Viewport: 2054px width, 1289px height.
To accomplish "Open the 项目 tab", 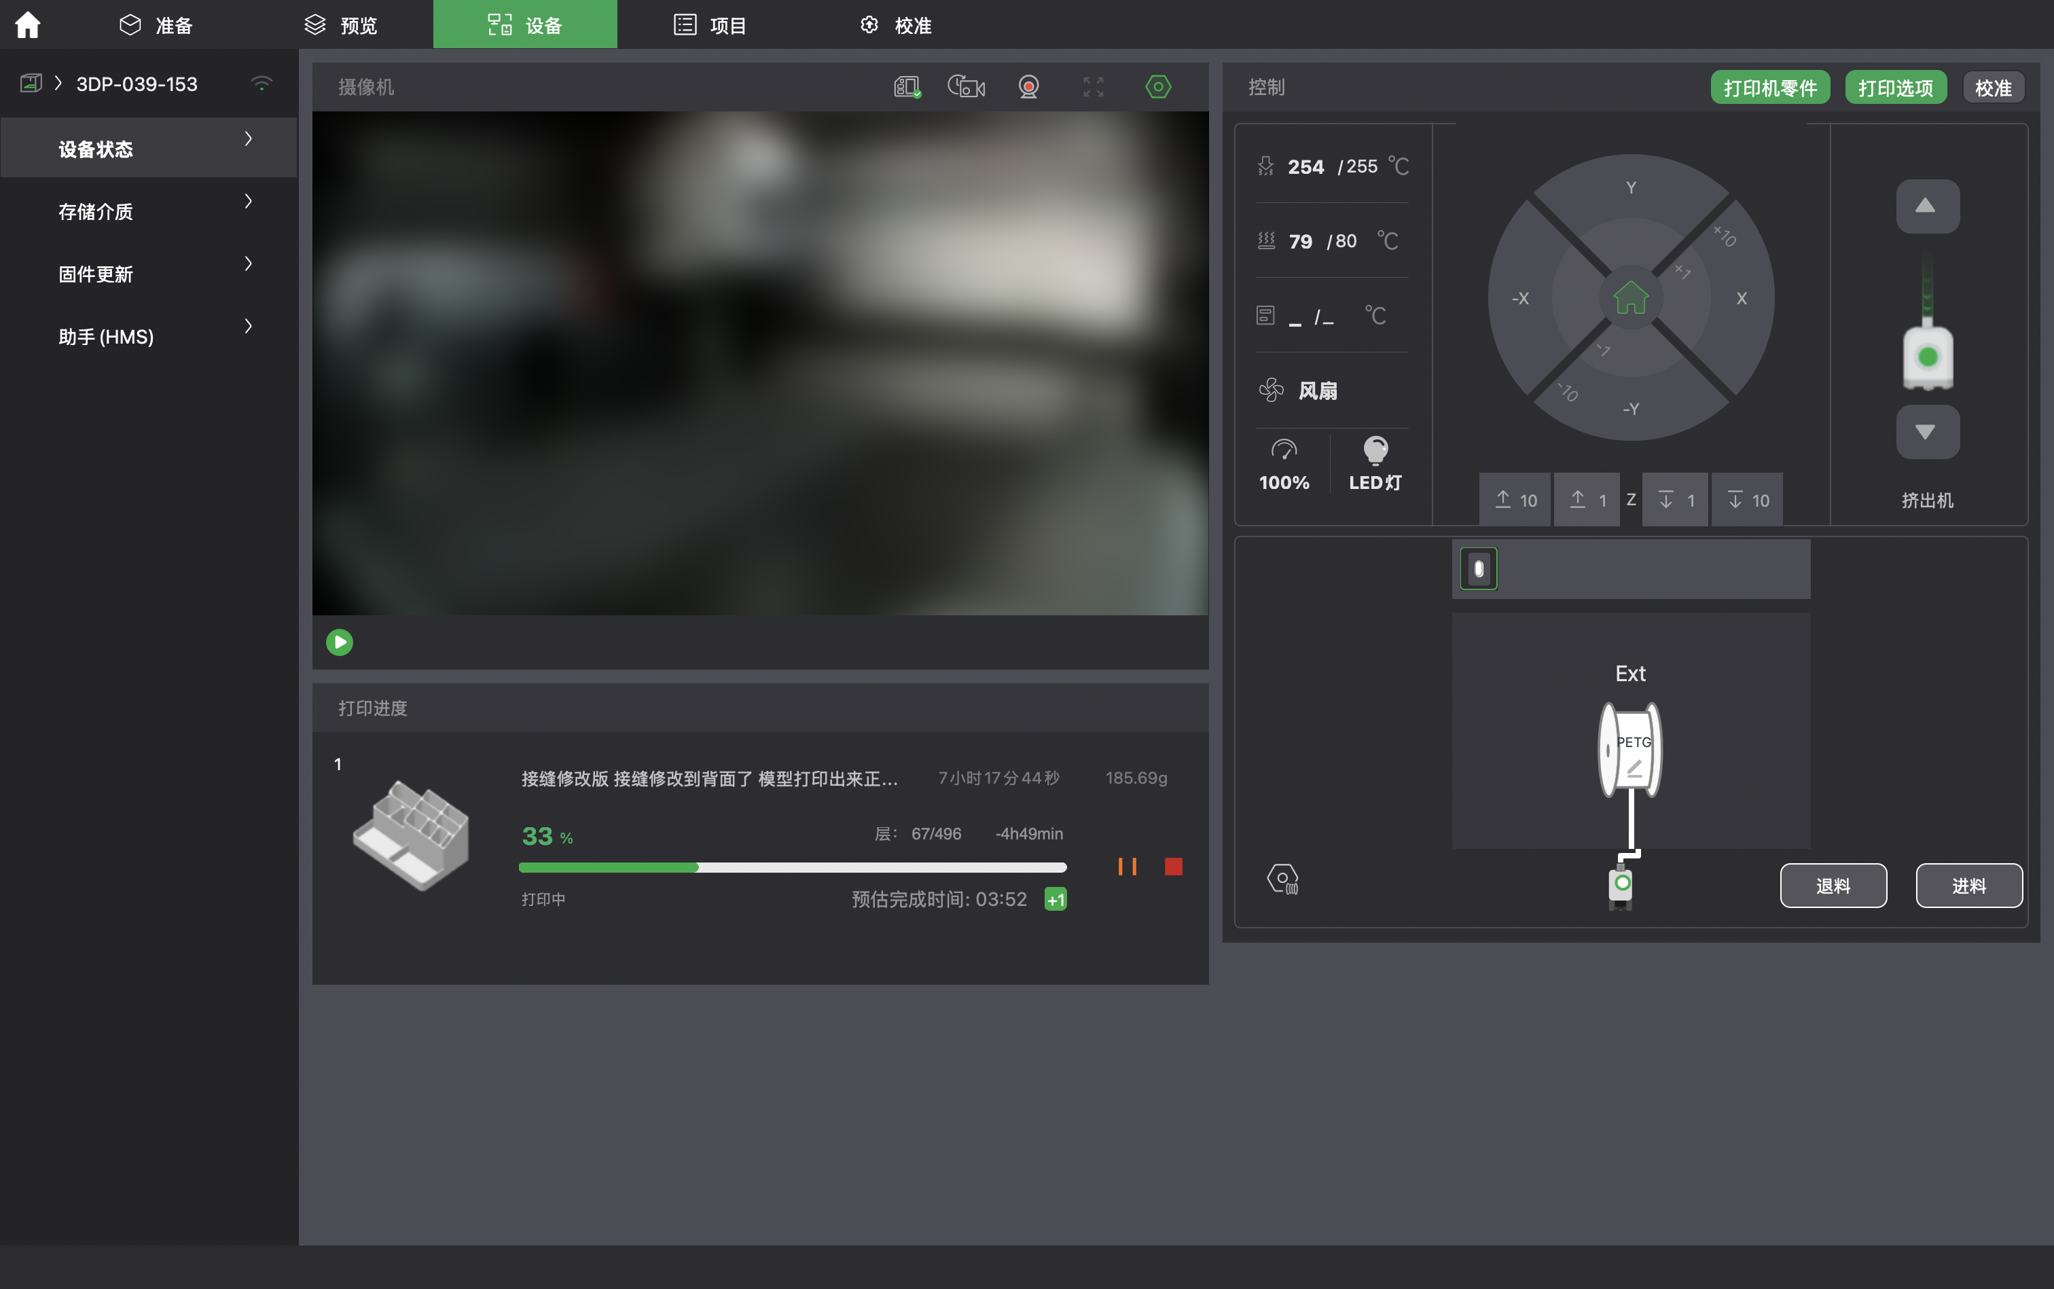I will coord(710,24).
